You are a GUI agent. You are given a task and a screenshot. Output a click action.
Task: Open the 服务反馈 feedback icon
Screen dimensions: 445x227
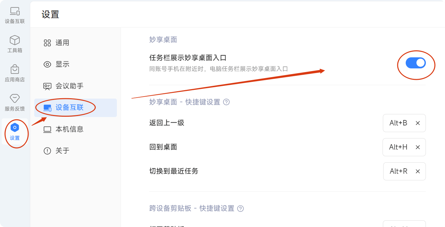point(15,102)
